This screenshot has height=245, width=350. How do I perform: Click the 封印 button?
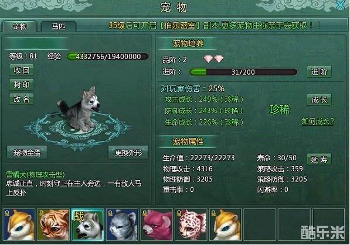point(22,85)
